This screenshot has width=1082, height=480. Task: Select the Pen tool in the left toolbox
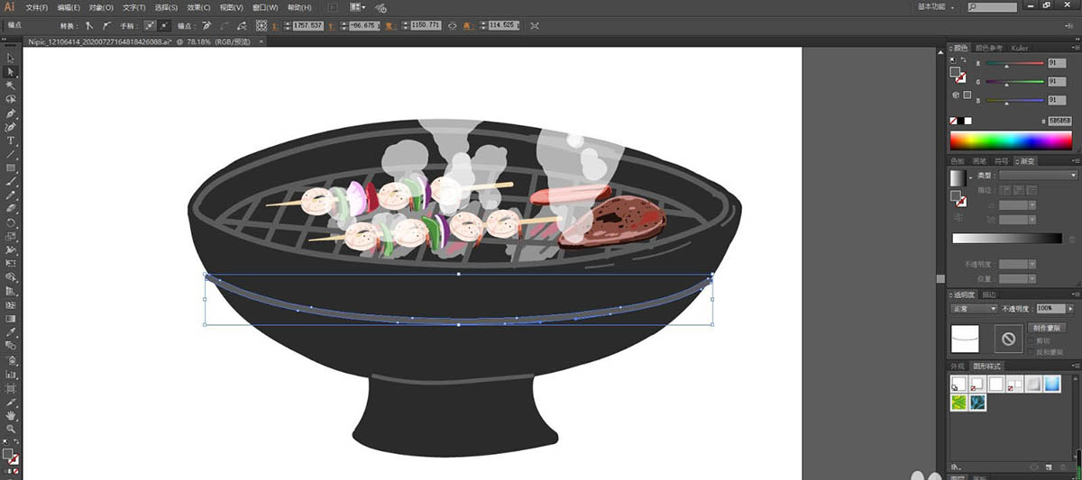tap(11, 113)
